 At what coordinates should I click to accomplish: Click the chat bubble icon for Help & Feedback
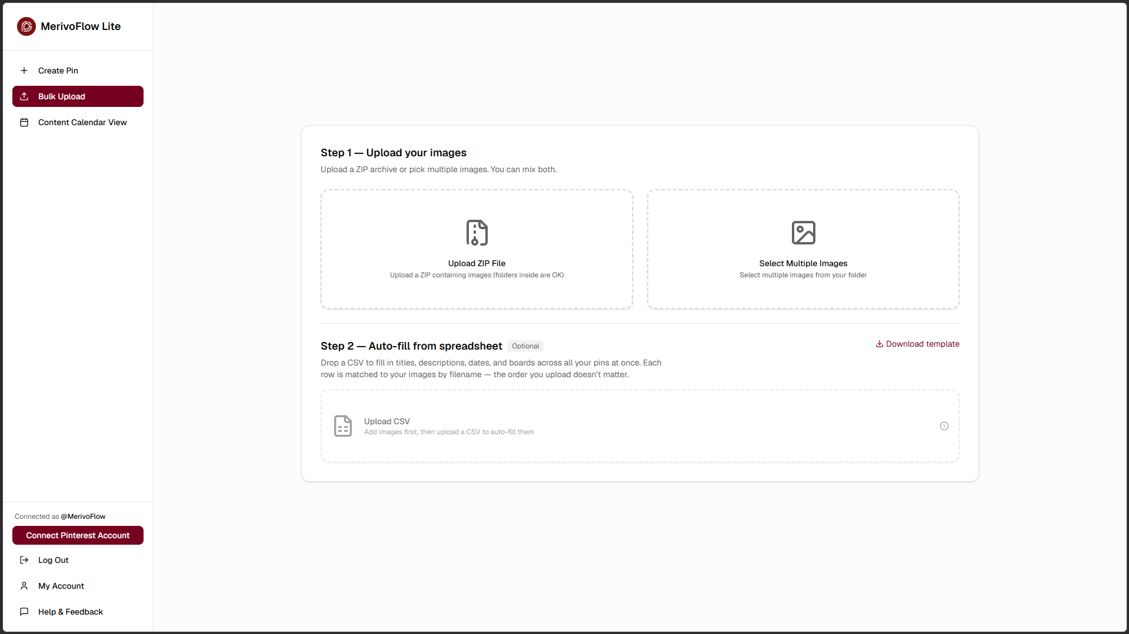24,612
